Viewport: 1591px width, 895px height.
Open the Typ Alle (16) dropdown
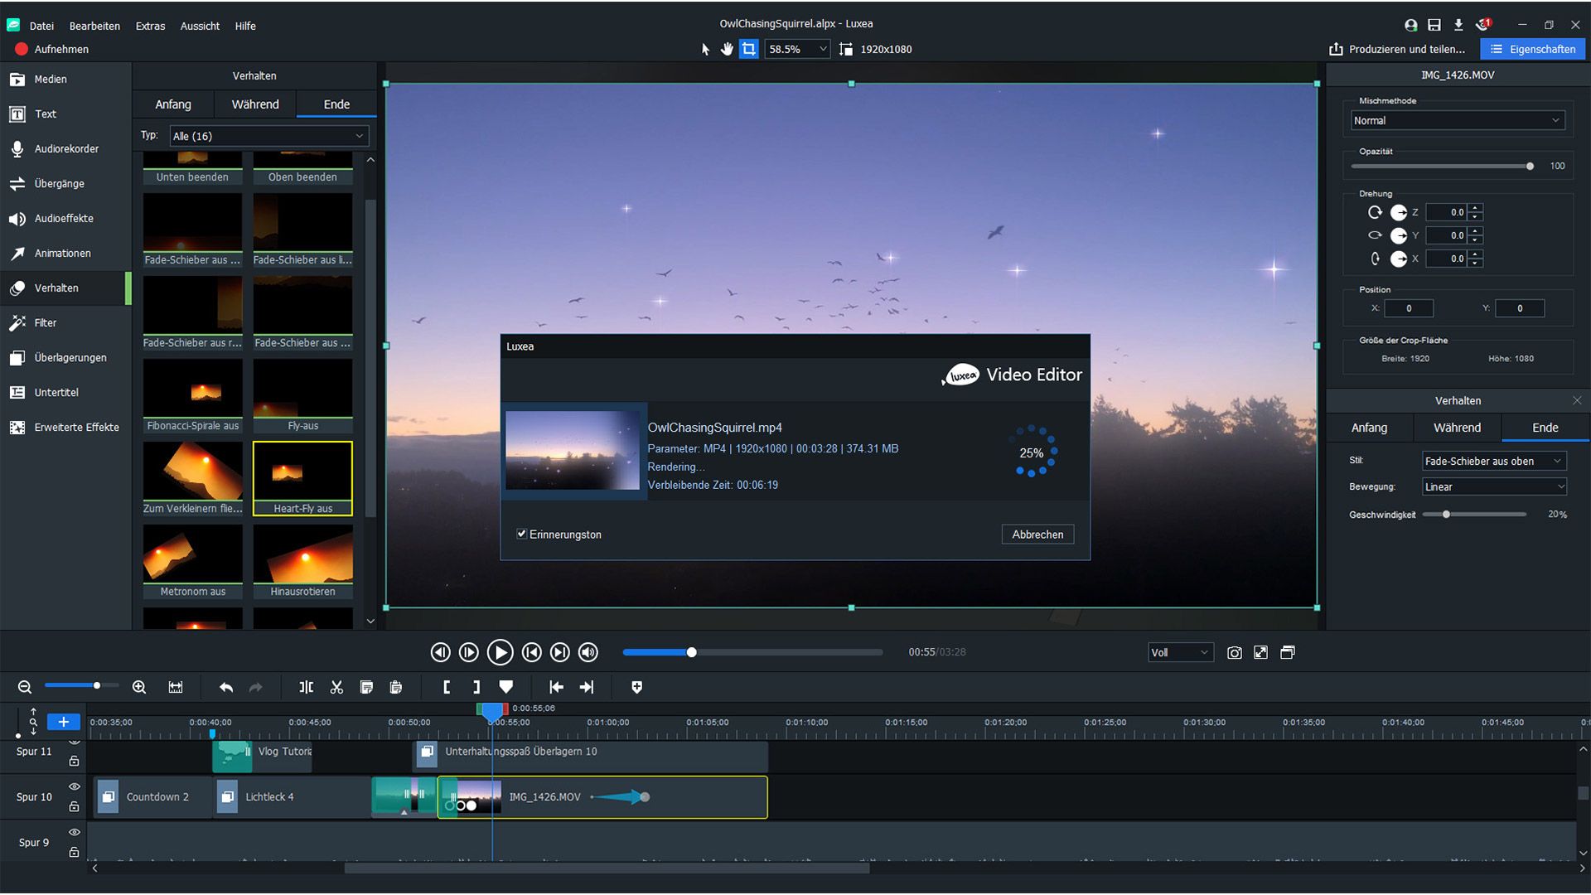point(268,136)
